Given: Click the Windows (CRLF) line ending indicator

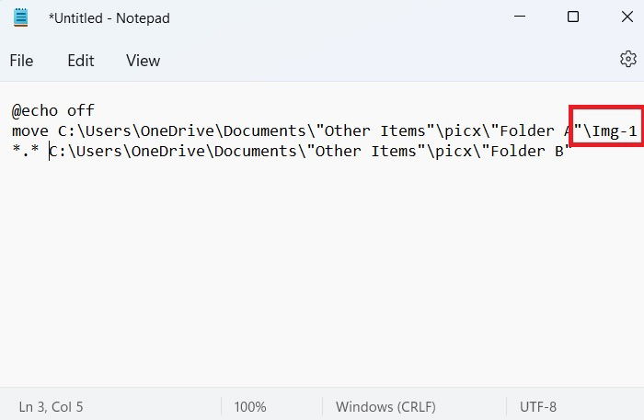Looking at the screenshot, I should 385,407.
